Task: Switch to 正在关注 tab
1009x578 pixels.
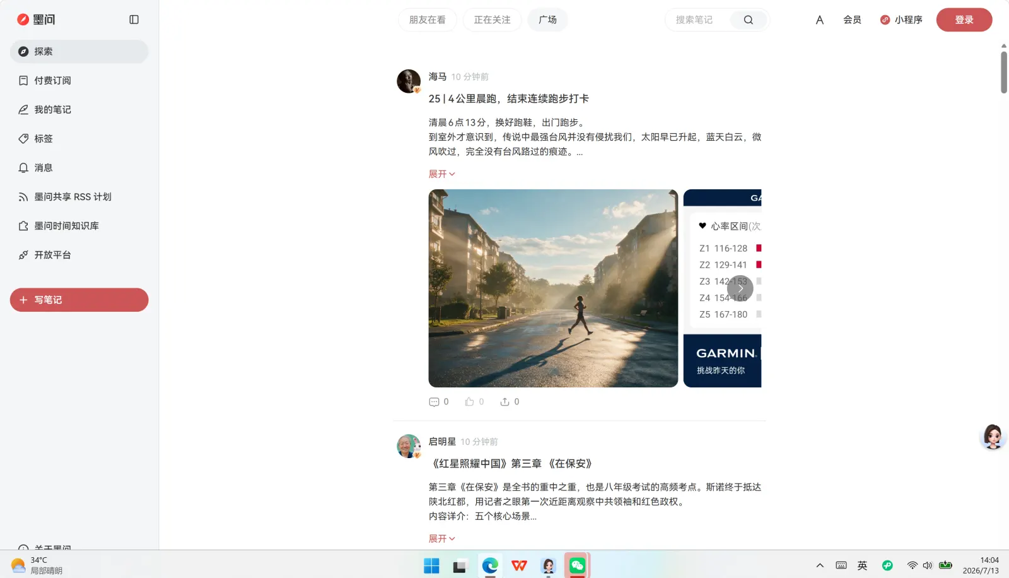Action: point(492,20)
